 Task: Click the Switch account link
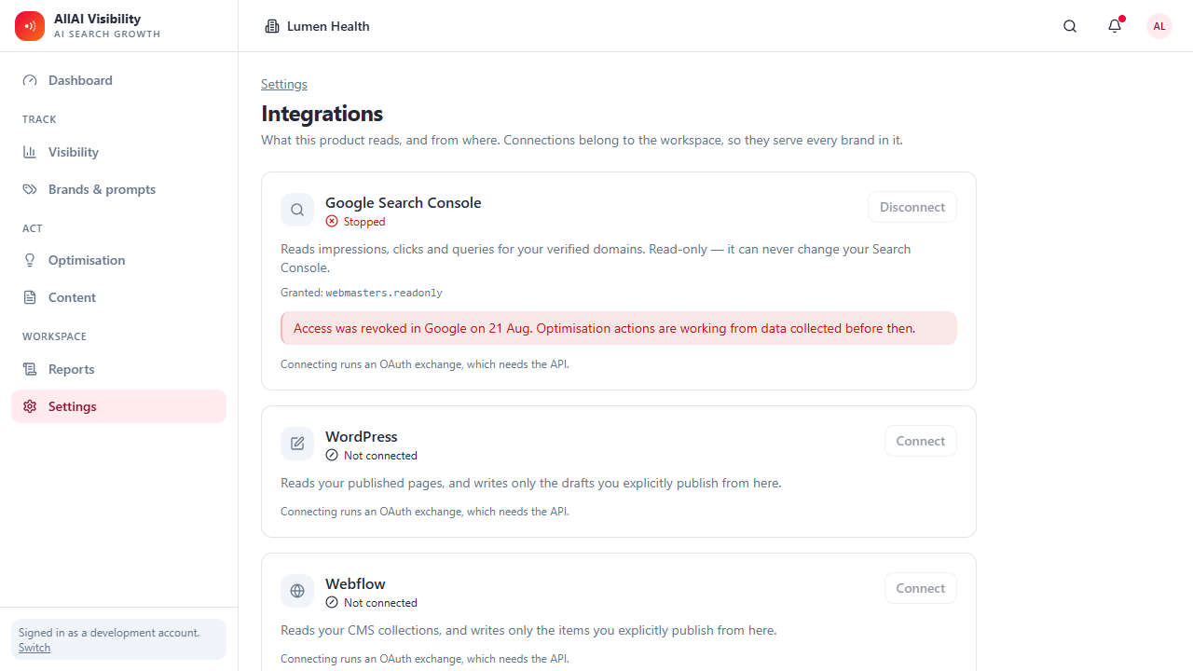[x=34, y=648]
